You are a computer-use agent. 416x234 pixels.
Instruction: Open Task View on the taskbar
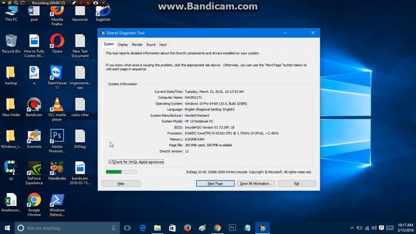[127, 228]
